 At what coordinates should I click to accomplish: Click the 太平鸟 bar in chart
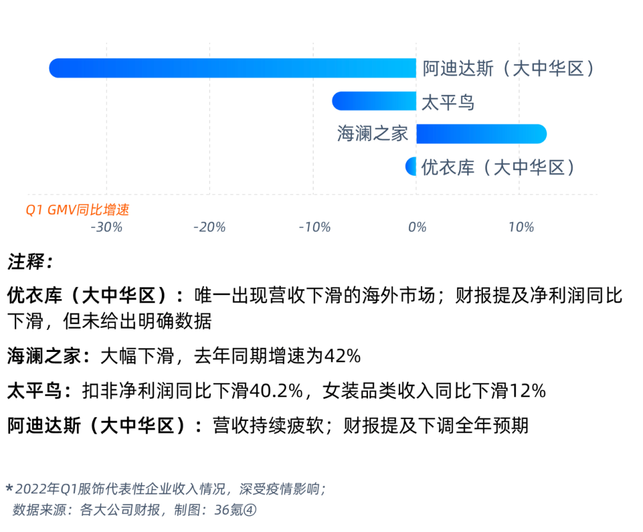coord(374,101)
